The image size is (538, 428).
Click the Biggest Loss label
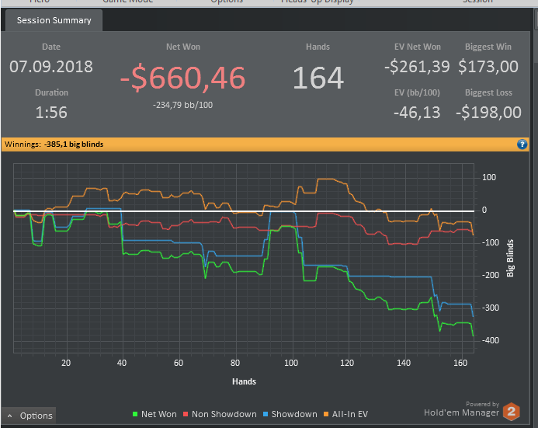(x=488, y=92)
